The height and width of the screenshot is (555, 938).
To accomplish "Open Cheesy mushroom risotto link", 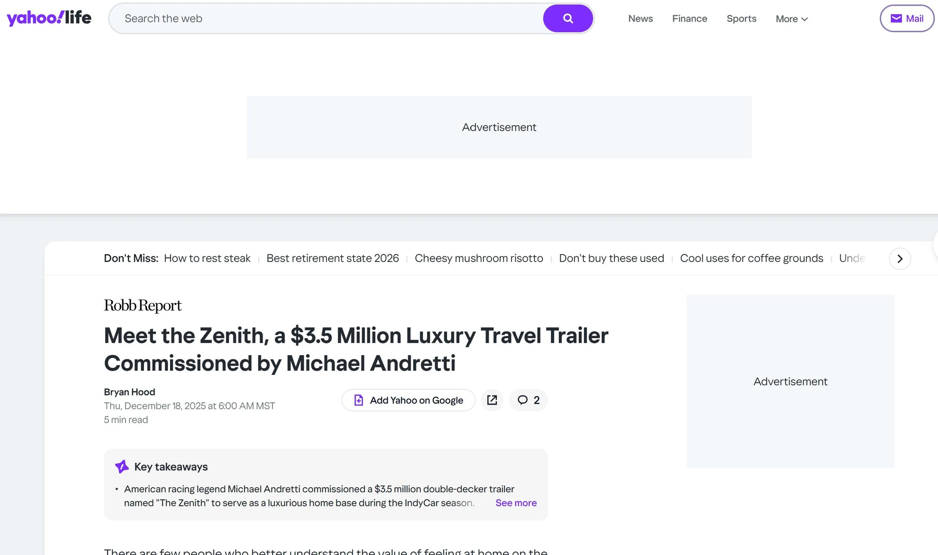I will pos(479,258).
